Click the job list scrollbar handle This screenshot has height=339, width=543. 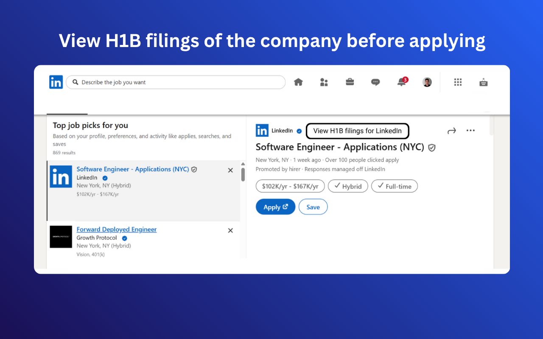tap(243, 175)
